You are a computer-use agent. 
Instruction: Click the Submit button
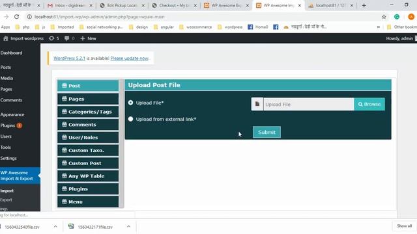click(x=266, y=132)
